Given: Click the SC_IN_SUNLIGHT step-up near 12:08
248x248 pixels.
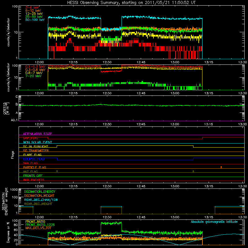Looking at the screenshot, I should 57,146.
